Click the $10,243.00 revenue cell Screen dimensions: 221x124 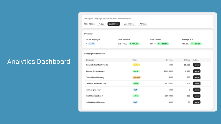[x=169, y=71]
